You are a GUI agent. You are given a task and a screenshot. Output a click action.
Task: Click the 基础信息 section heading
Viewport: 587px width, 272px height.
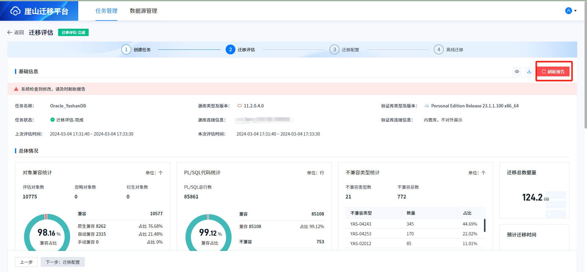[28, 71]
